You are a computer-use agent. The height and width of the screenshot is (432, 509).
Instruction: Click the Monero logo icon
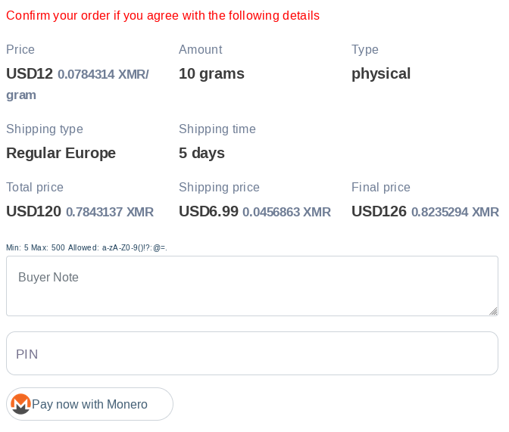21,404
